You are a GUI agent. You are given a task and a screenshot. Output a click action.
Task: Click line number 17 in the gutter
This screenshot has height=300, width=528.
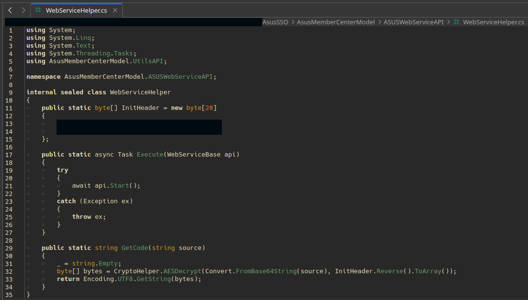click(x=9, y=155)
